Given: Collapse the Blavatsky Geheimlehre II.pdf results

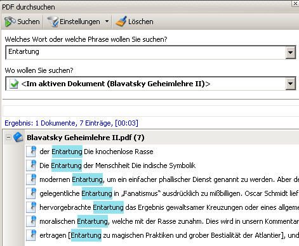Looking at the screenshot, I should pyautogui.click(x=8, y=138).
